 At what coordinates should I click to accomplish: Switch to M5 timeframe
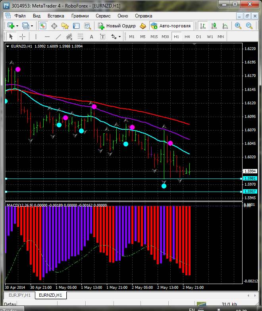pos(143,36)
